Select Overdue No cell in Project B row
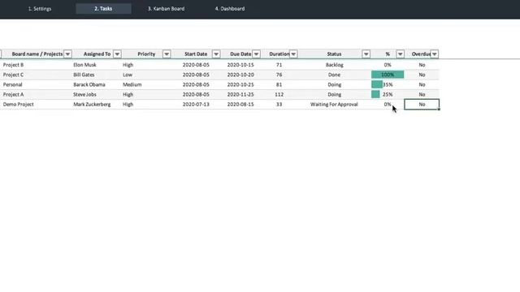The height and width of the screenshot is (292, 520). pos(422,65)
